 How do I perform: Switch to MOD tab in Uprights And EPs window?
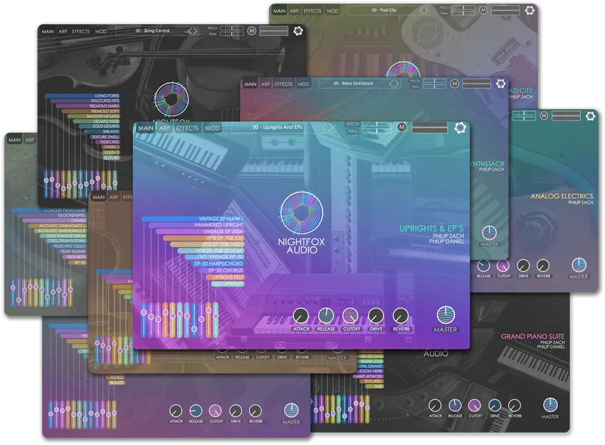coord(212,129)
